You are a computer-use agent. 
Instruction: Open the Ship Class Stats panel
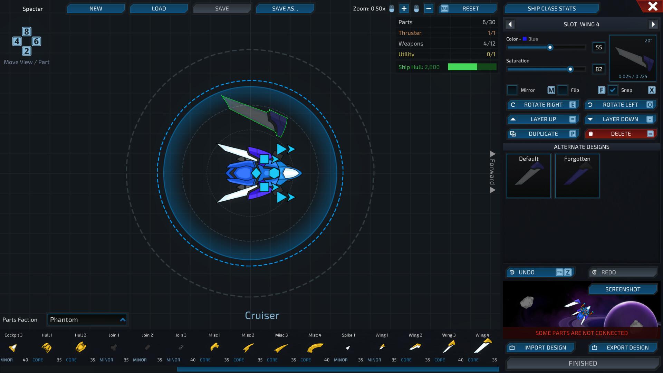click(551, 8)
